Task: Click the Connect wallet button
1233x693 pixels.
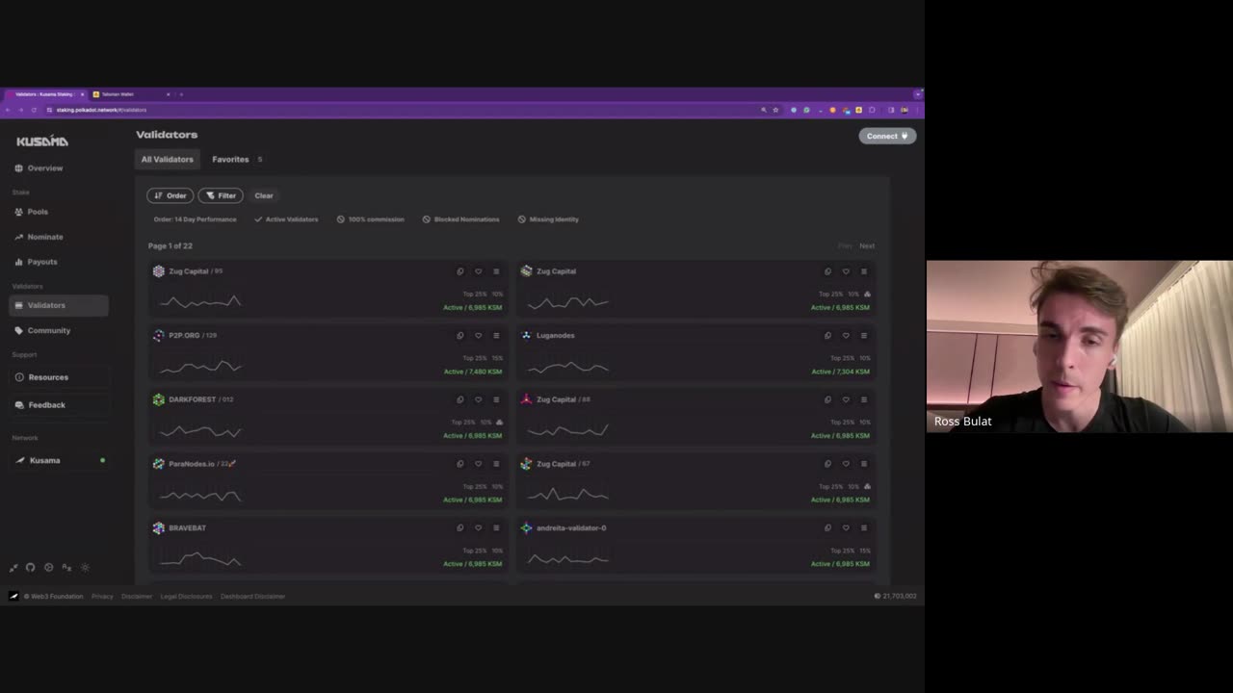Action: 887,137
